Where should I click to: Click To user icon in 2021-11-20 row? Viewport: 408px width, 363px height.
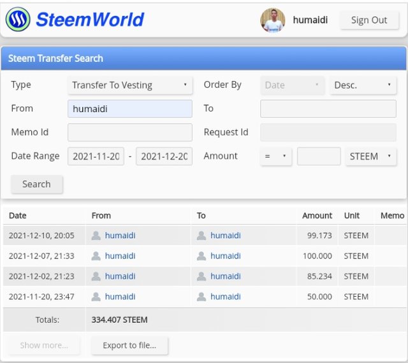[x=201, y=296]
